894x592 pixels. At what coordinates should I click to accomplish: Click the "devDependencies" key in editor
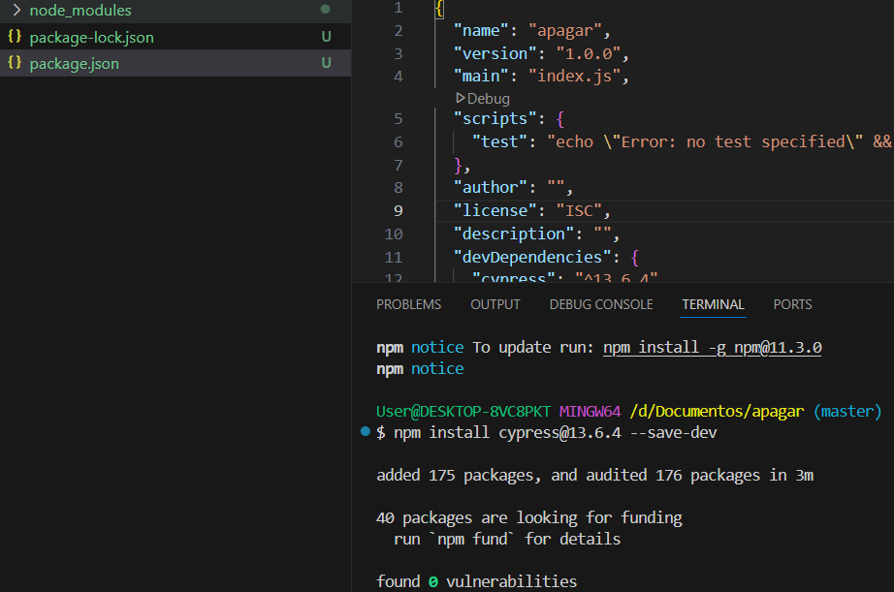532,258
